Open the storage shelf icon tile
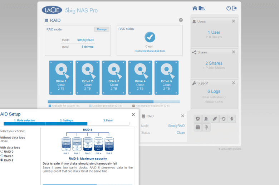 coord(198,127)
